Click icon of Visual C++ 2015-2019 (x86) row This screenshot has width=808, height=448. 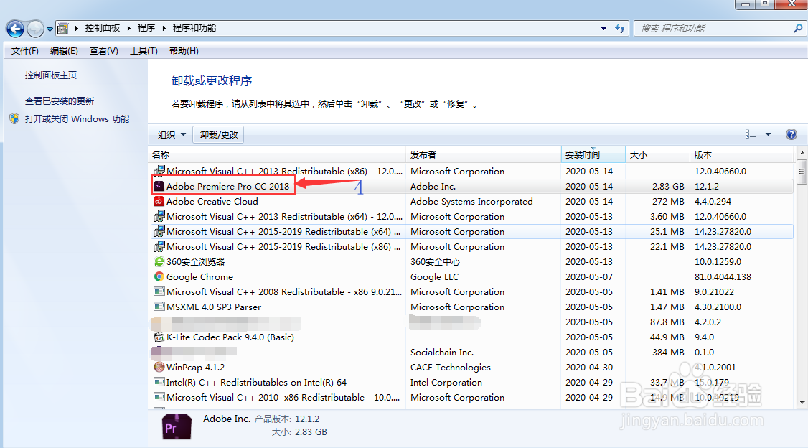point(159,246)
